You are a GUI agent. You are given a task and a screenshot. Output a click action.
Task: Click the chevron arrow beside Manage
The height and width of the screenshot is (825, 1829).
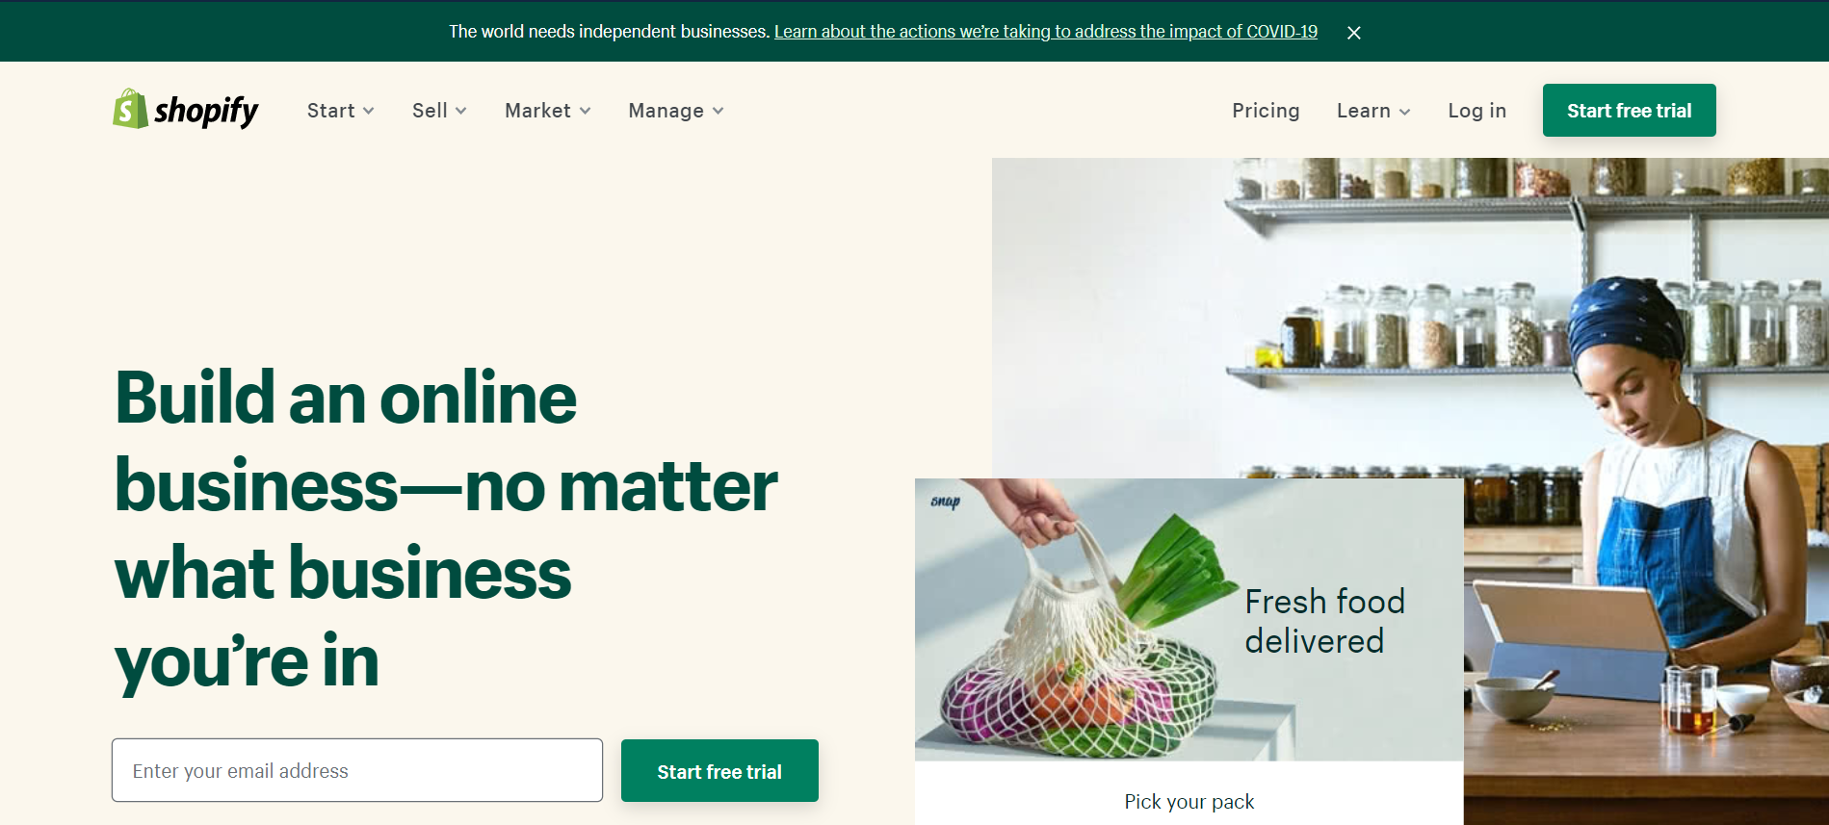(x=718, y=111)
